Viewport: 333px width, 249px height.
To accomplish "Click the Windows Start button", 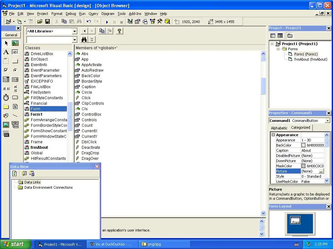I will click(x=15, y=244).
